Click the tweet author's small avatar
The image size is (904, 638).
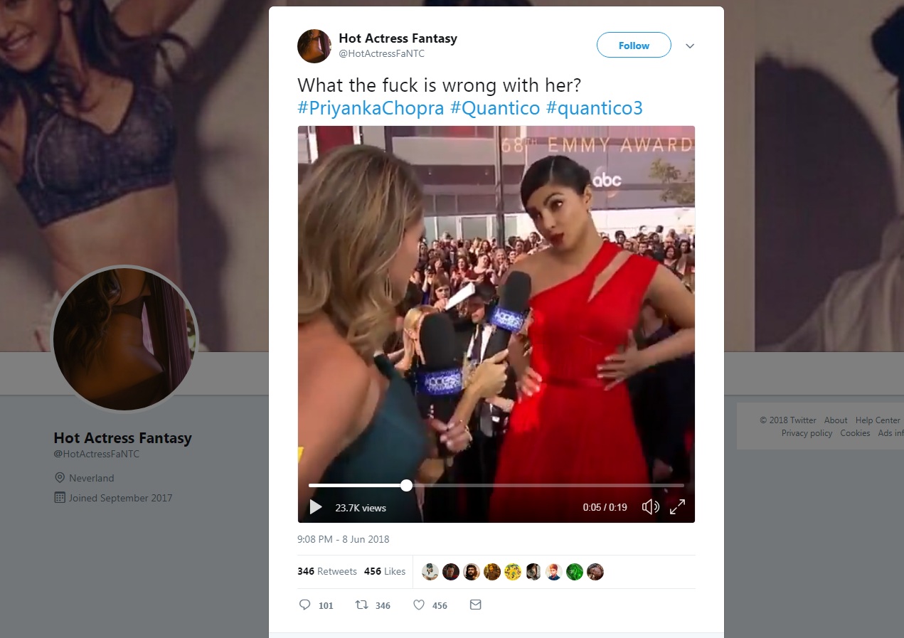pos(314,46)
